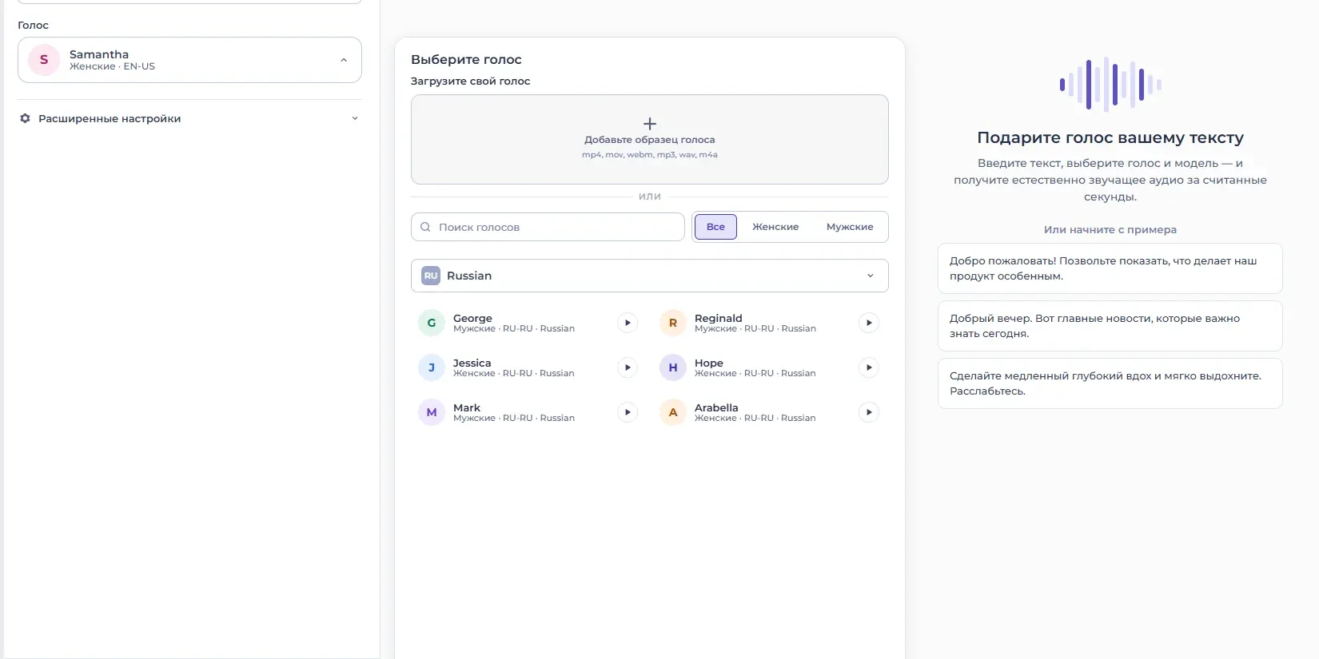The width and height of the screenshot is (1319, 659).
Task: Click the plus icon to add voice sample
Action: (650, 124)
